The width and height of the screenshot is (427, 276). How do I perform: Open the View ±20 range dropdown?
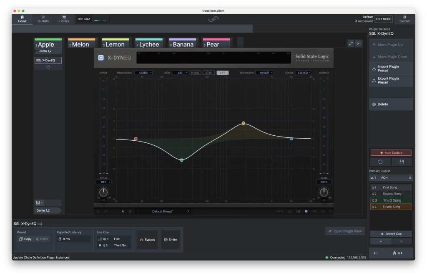coord(180,73)
